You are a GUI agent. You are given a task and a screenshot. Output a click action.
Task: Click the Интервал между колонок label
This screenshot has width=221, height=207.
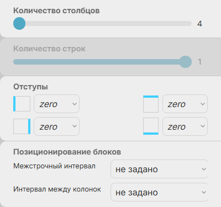(x=57, y=189)
